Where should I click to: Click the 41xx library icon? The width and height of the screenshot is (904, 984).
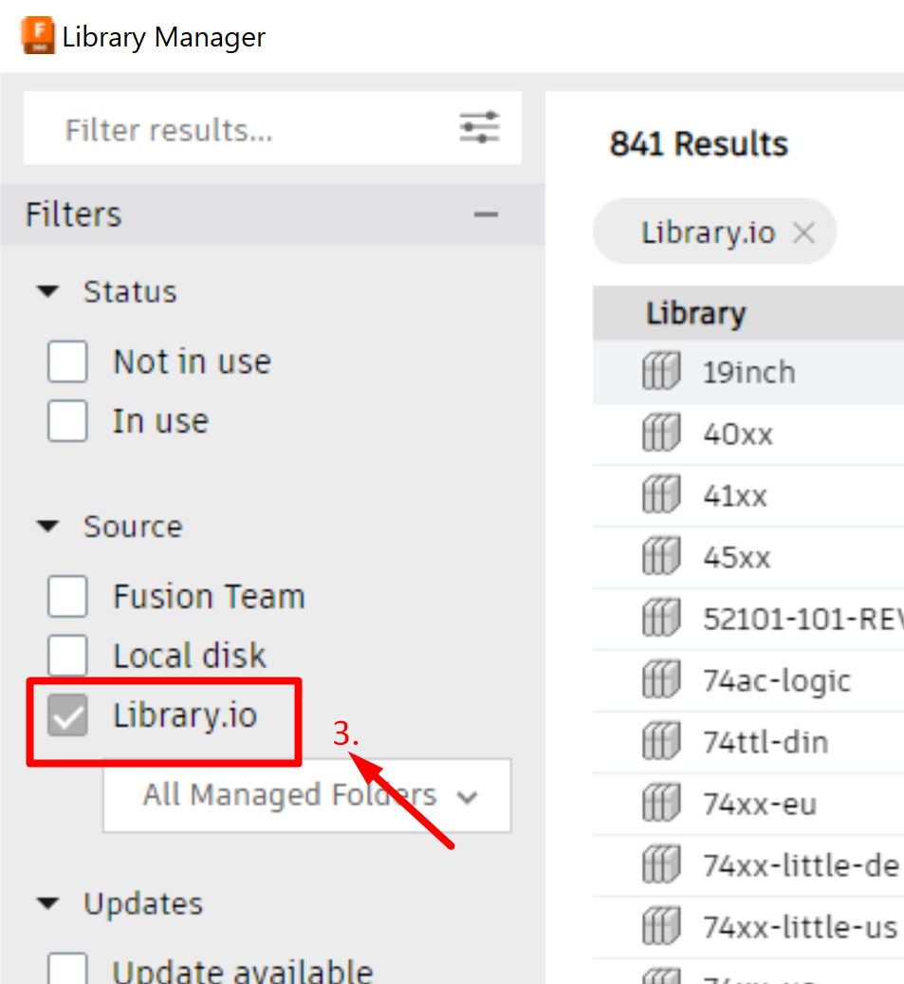pyautogui.click(x=661, y=495)
